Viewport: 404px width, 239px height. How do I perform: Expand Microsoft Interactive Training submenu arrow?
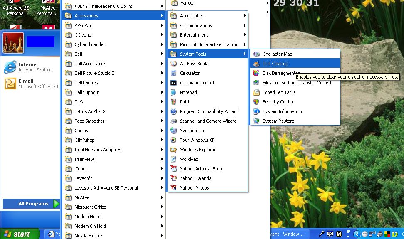coord(245,44)
